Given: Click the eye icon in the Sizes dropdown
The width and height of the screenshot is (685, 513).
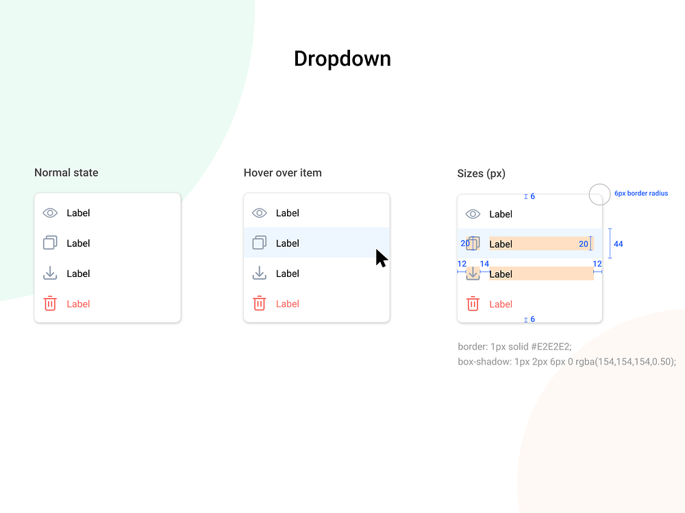Looking at the screenshot, I should click(x=472, y=214).
